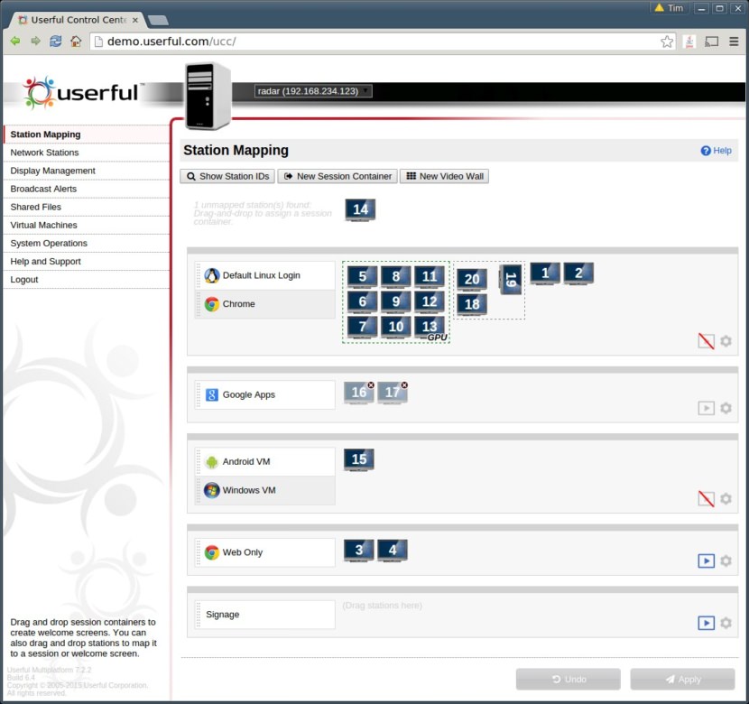The height and width of the screenshot is (704, 749).
Task: Toggle auto-start for Signage container
Action: [706, 623]
